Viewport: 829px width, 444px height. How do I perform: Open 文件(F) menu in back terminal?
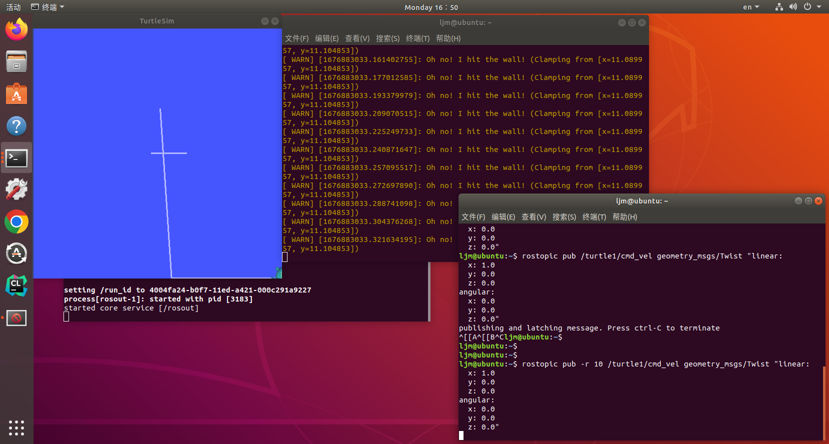tap(297, 38)
